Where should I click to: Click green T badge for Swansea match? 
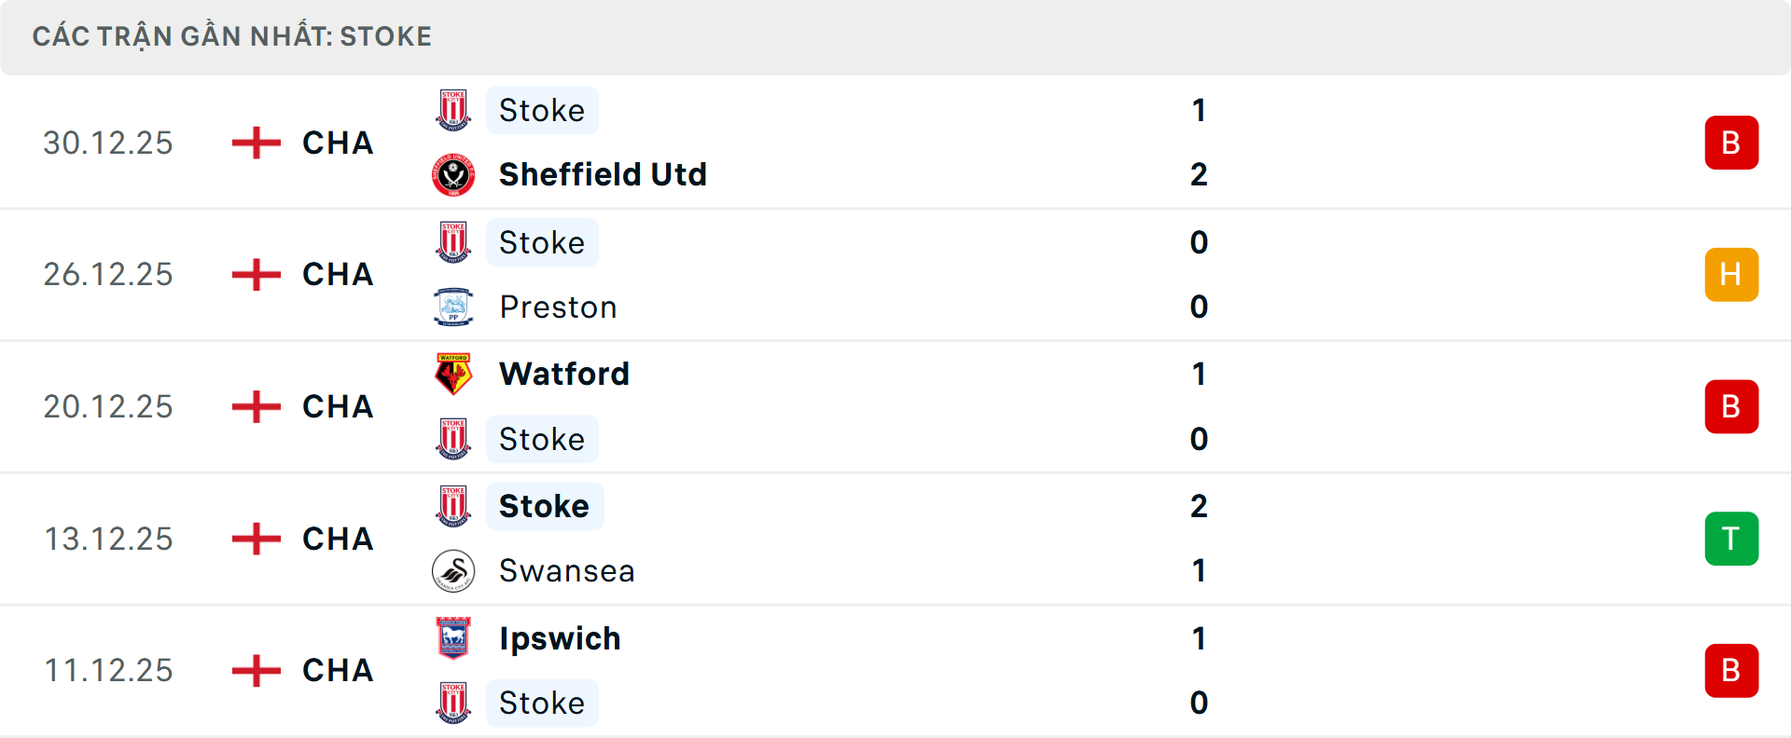coord(1731,539)
